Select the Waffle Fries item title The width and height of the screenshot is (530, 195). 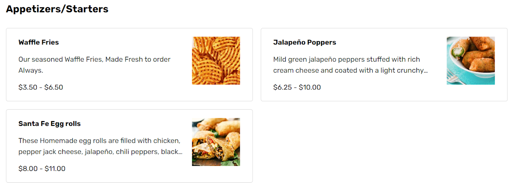pos(38,42)
